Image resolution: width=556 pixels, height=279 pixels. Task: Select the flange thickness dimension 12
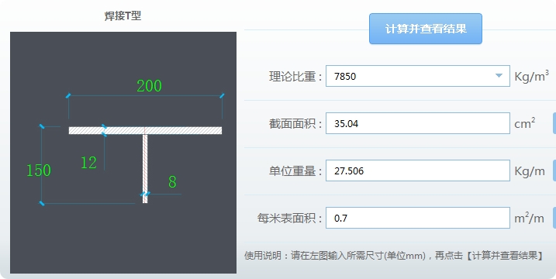click(x=88, y=163)
